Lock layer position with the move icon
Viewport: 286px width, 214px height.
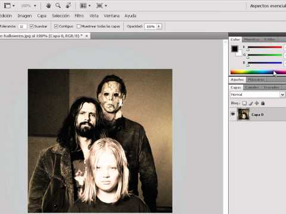[257, 103]
